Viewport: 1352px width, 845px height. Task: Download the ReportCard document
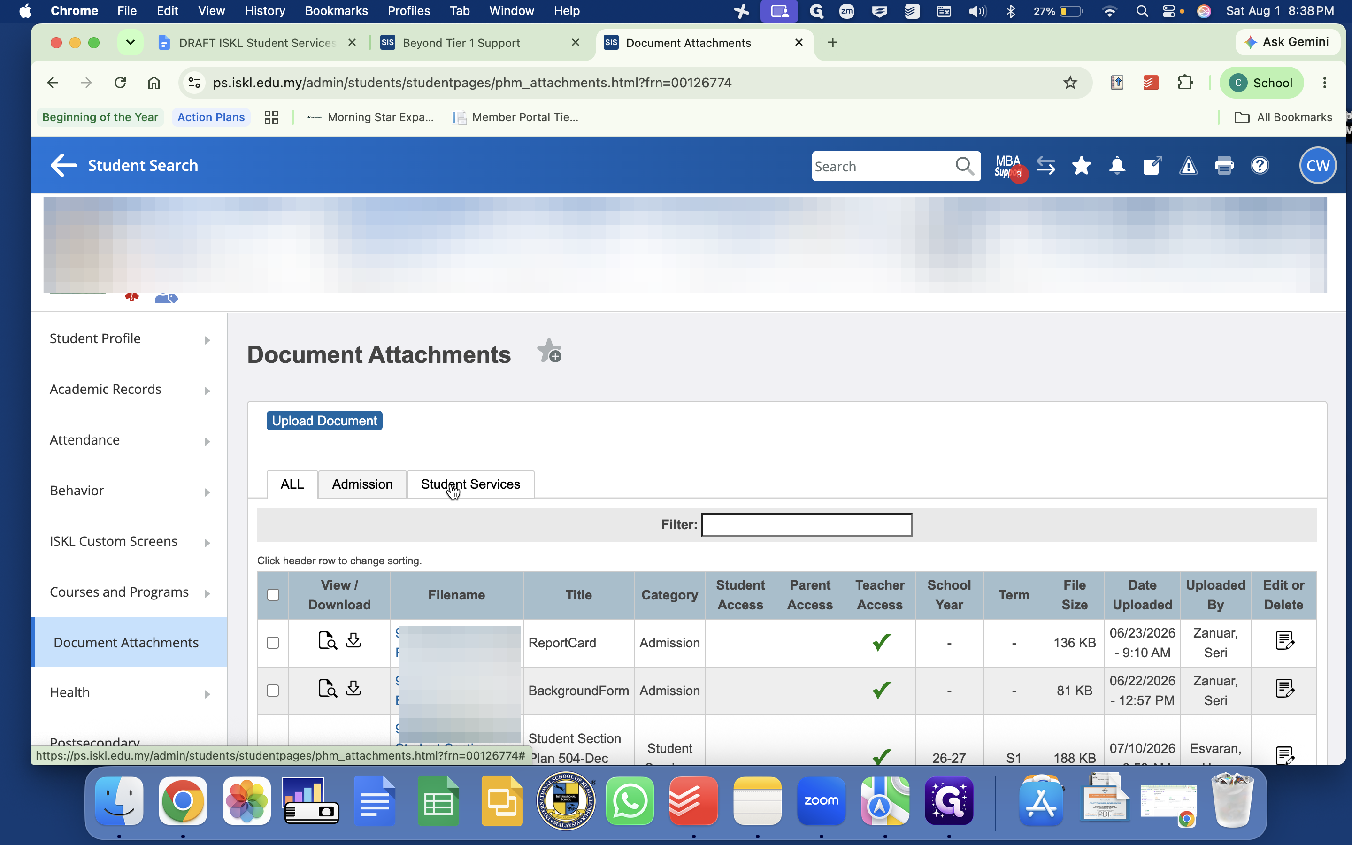tap(353, 640)
